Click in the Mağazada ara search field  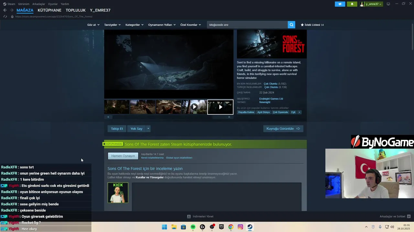[x=247, y=24]
